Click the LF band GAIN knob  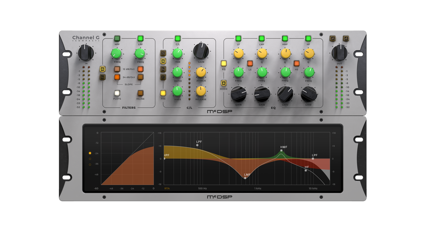(x=239, y=94)
